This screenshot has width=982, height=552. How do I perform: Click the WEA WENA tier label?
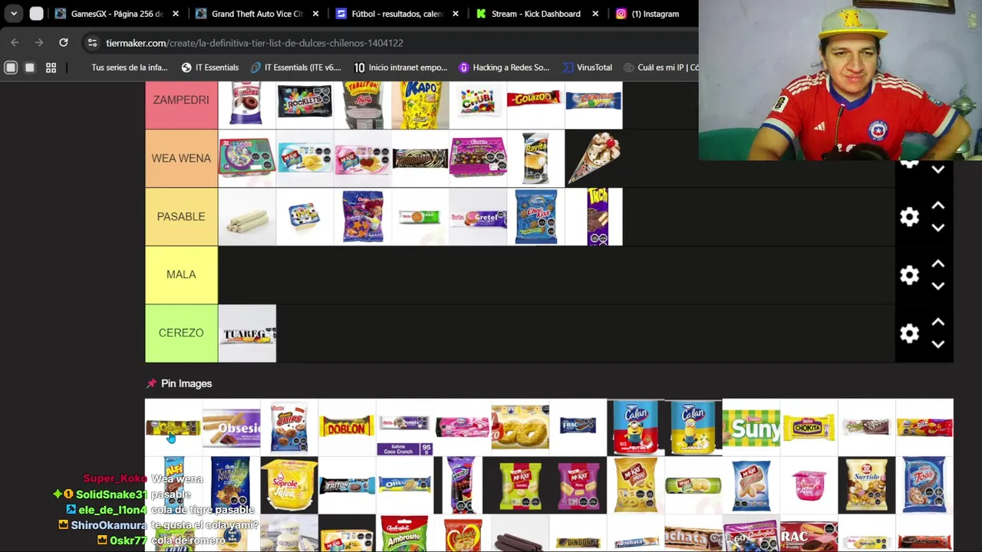coord(181,159)
